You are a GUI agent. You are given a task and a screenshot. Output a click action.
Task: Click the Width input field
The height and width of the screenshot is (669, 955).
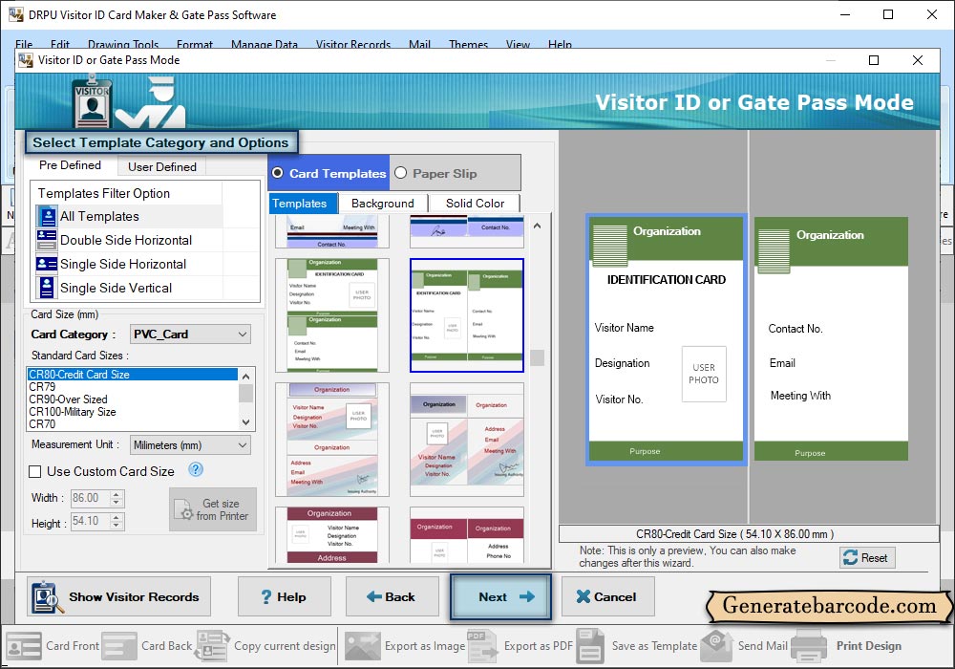point(90,498)
